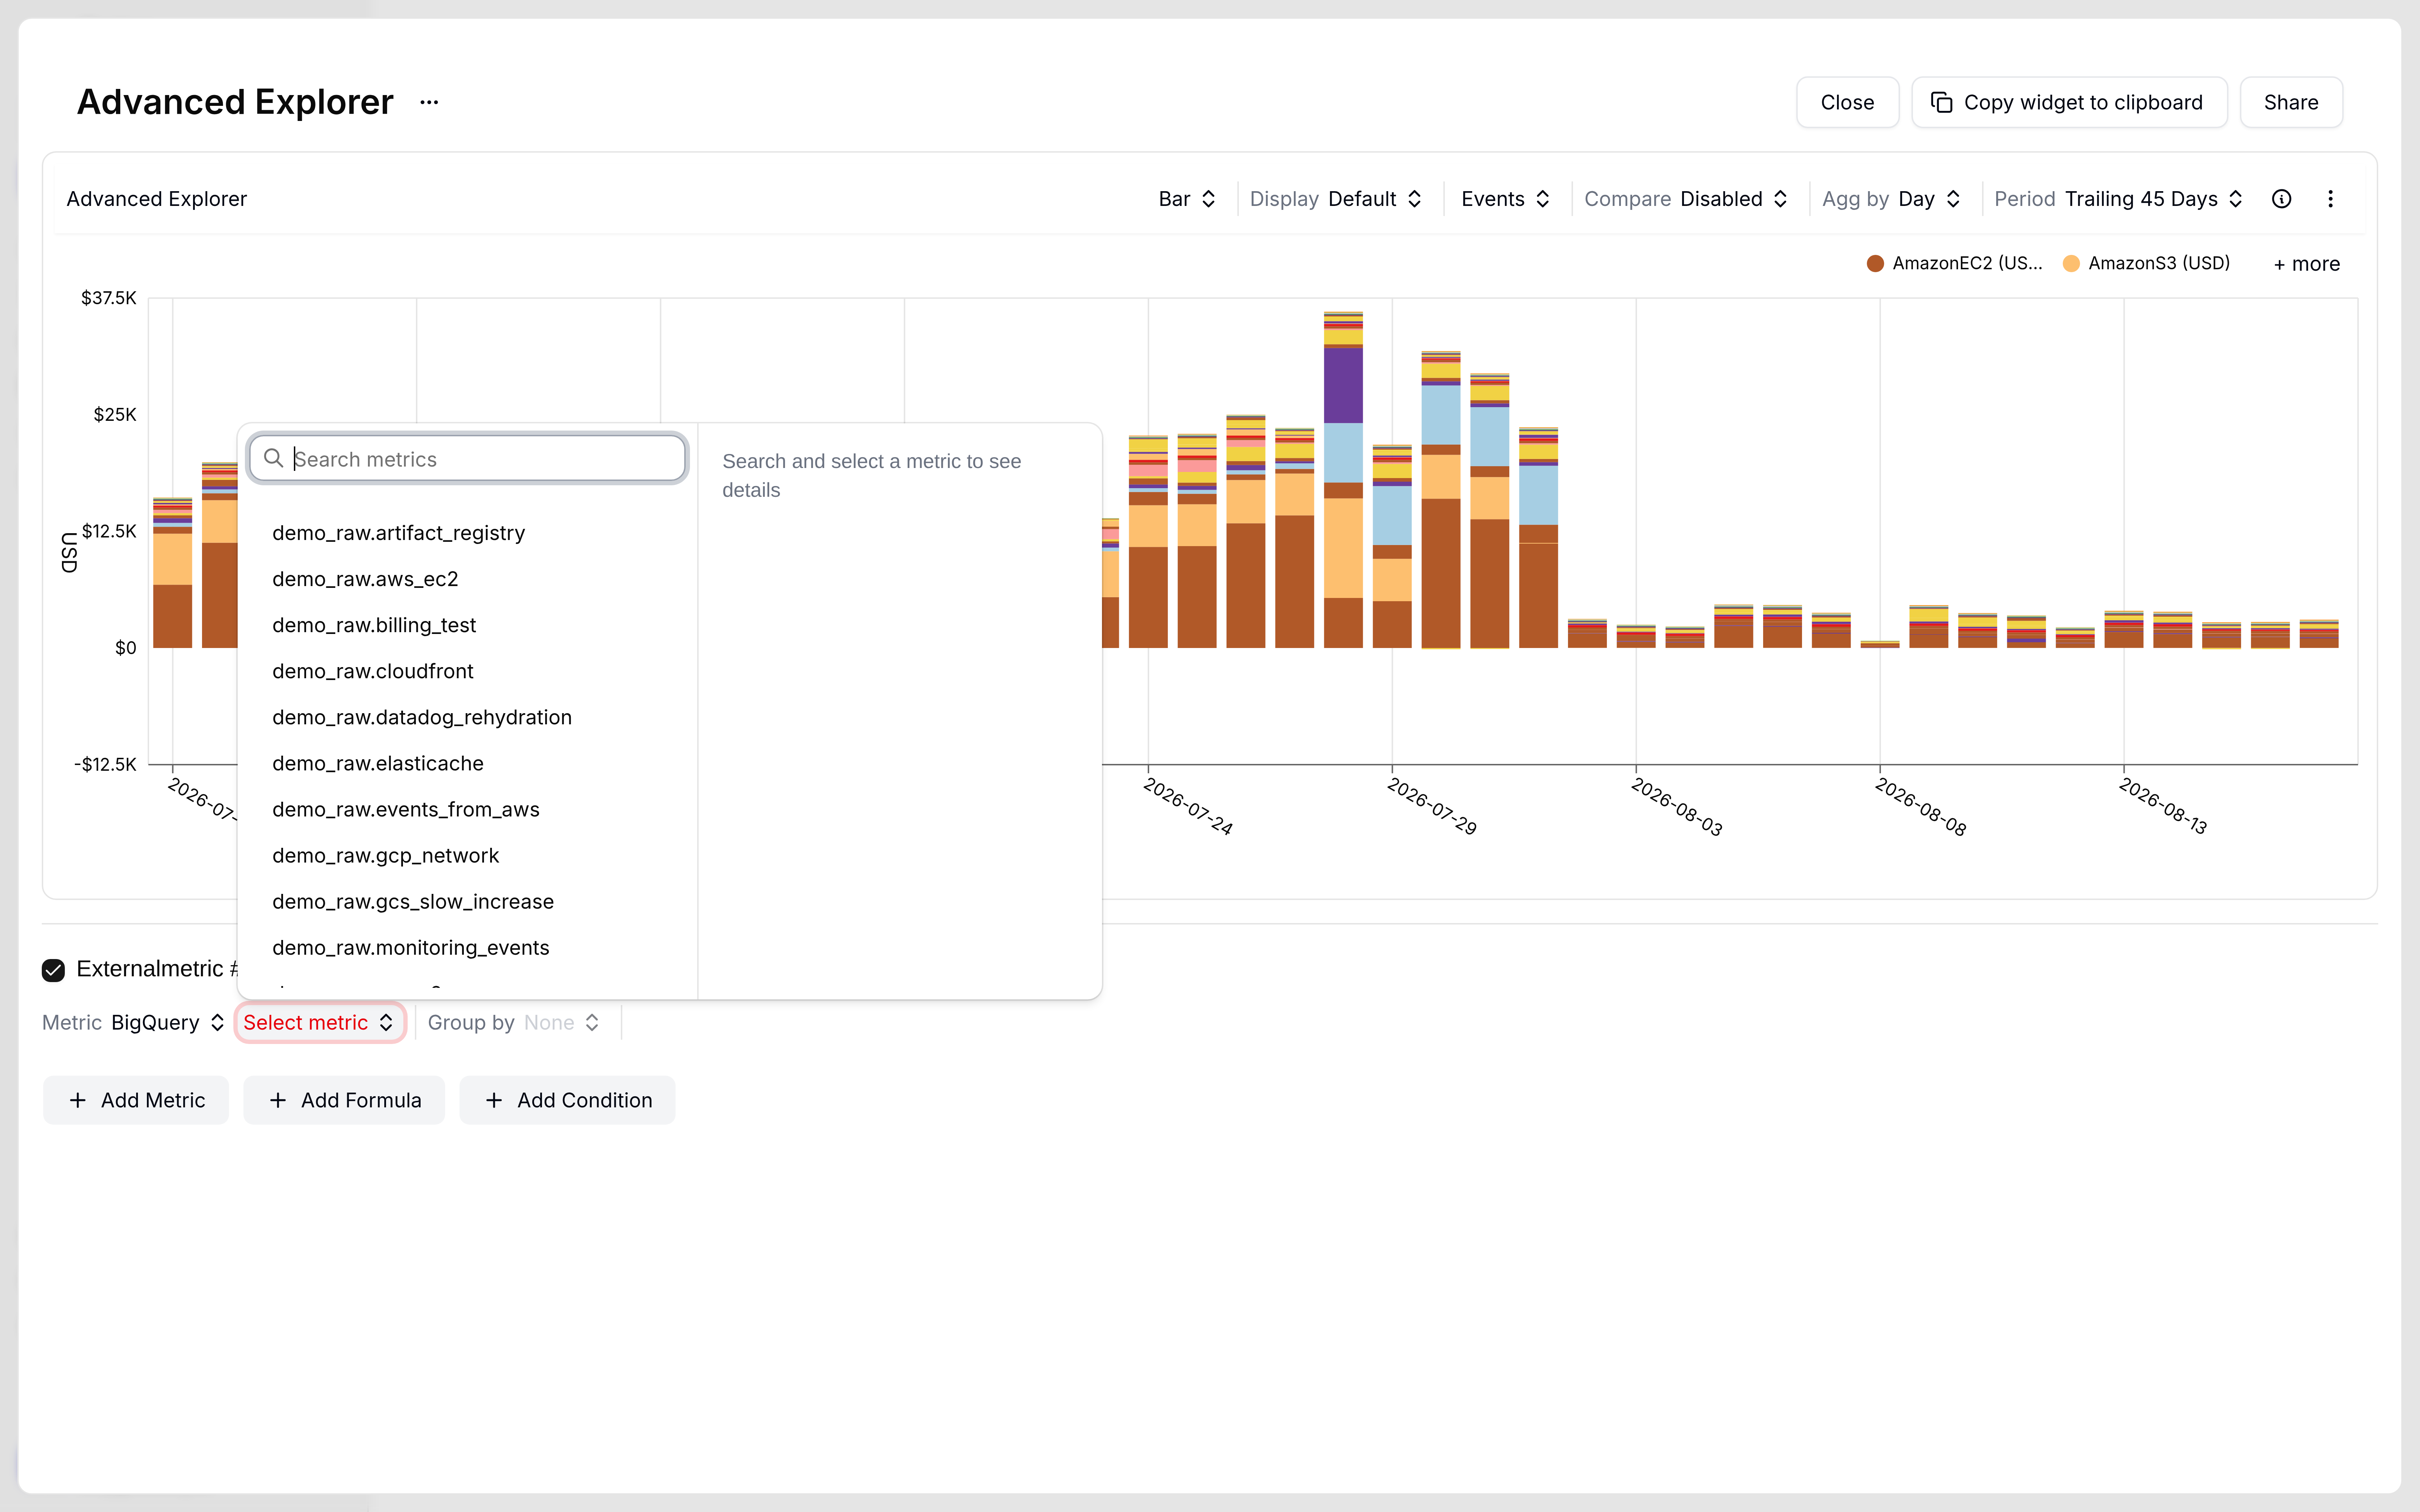Screen dimensions: 2420x1512
Task: Open the ellipsis menu beside Advanced Explorer title
Action: point(429,102)
